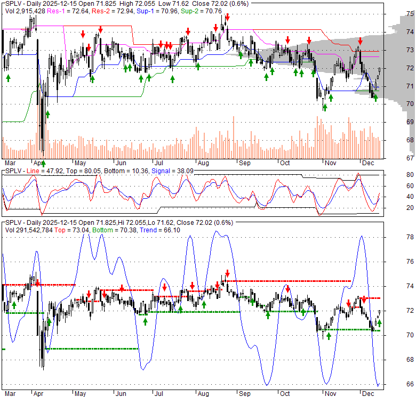Viewport: 416px width, 397px height.
Task: Select the 68 label on the bottom chart axis
Action: (410, 360)
